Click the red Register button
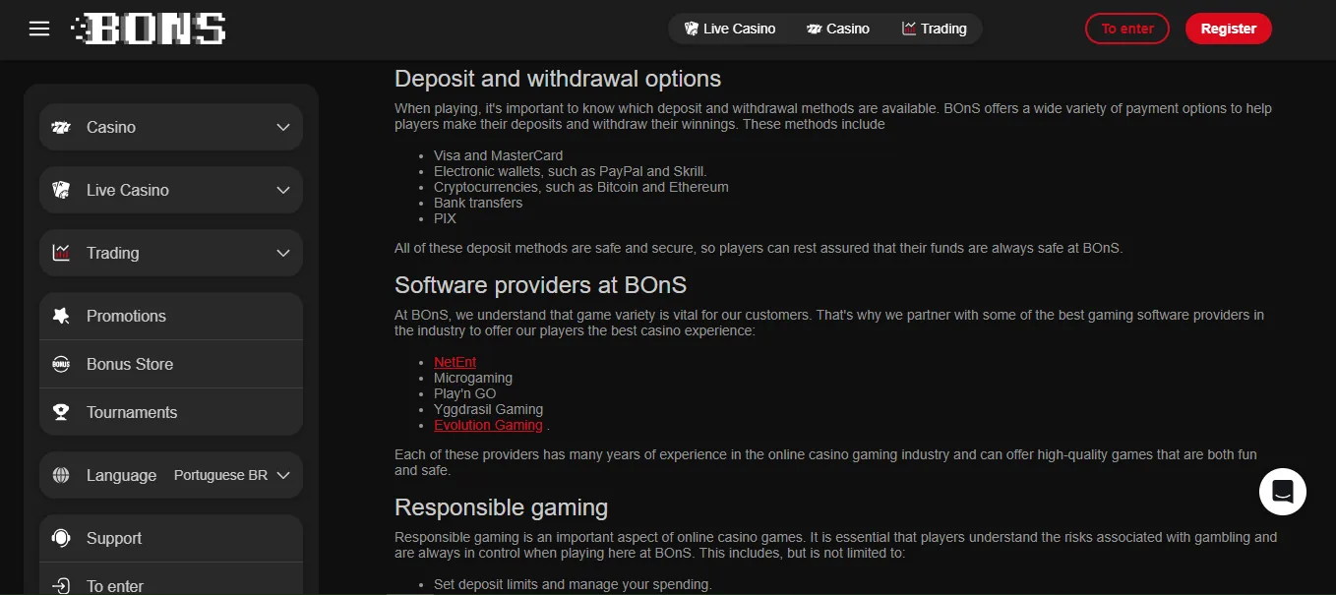This screenshot has width=1336, height=595. pyautogui.click(x=1229, y=29)
